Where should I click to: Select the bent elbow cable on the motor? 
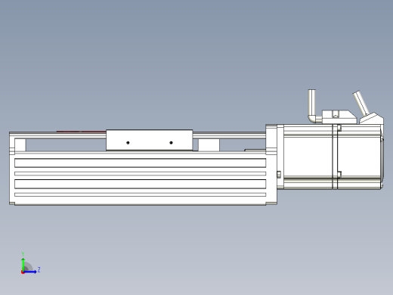313,106
